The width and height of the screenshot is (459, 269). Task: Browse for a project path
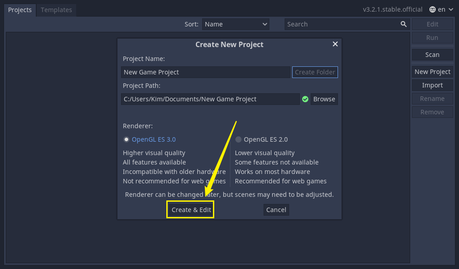[324, 99]
